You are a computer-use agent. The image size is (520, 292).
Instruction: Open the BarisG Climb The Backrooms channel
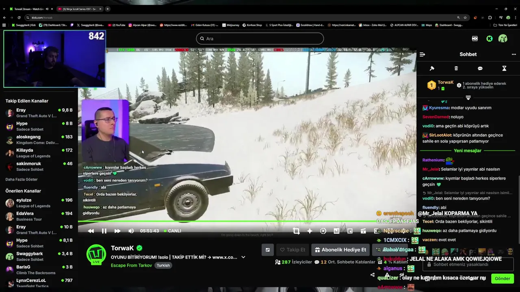tap(39, 270)
